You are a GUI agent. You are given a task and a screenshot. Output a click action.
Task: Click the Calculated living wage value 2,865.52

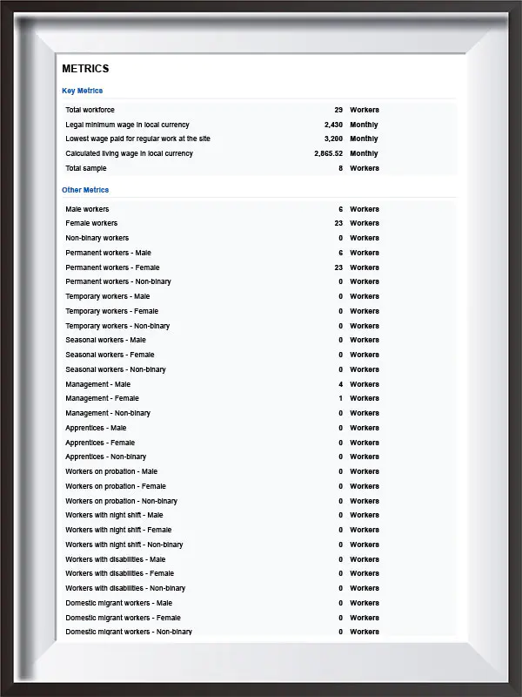(x=329, y=153)
